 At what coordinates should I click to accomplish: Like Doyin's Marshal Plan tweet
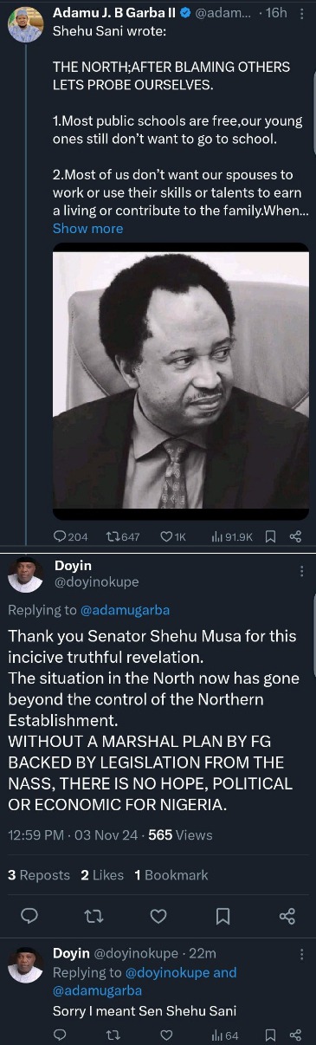158,916
